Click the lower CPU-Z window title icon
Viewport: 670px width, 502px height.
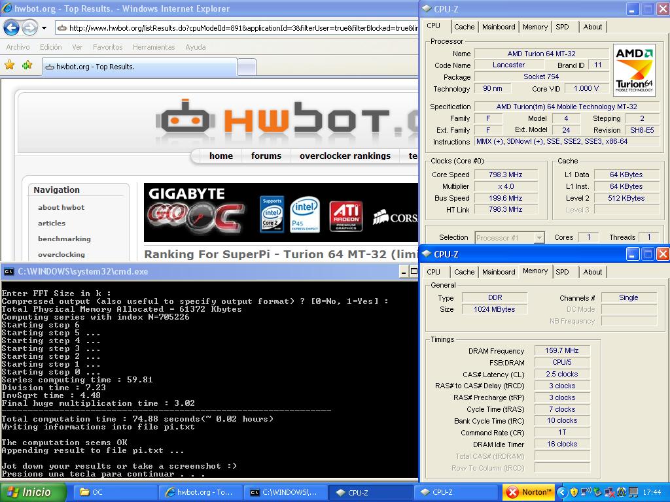coord(427,254)
